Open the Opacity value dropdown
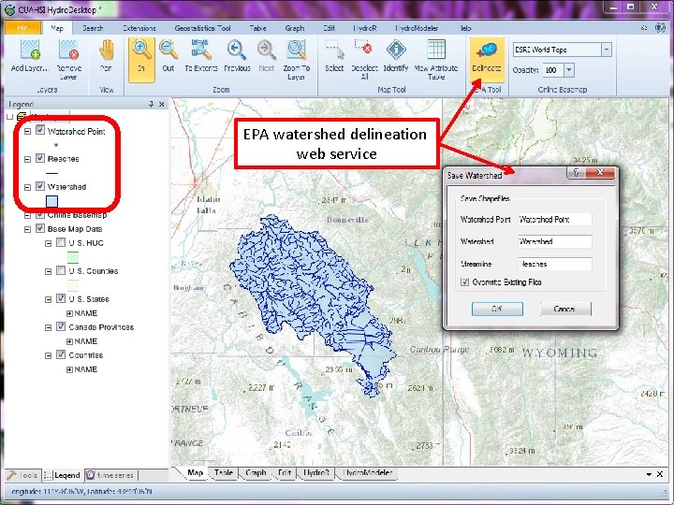 [569, 69]
